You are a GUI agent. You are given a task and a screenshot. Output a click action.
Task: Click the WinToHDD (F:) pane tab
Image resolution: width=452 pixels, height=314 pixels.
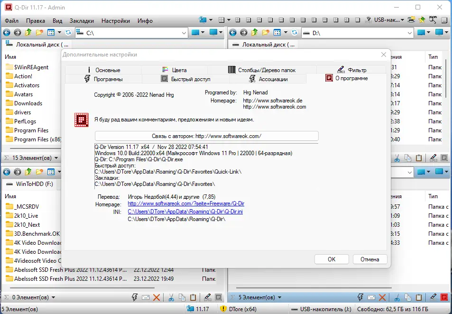pyautogui.click(x=30, y=184)
